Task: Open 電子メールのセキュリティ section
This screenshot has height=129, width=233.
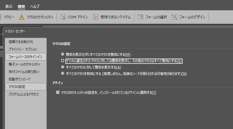Action: tap(24, 64)
